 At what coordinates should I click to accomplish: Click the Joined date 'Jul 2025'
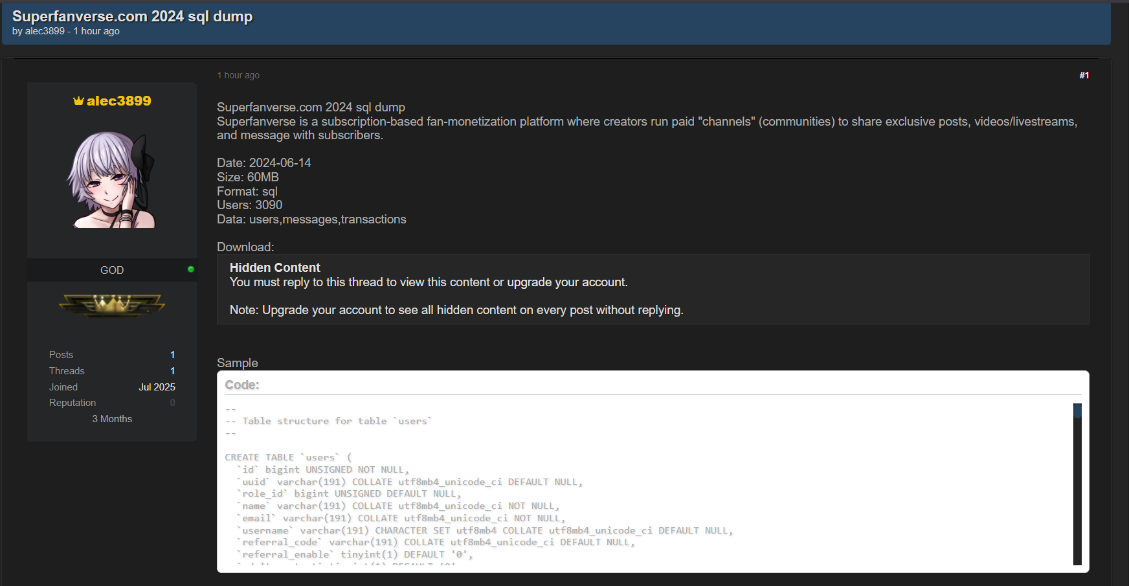coord(157,387)
